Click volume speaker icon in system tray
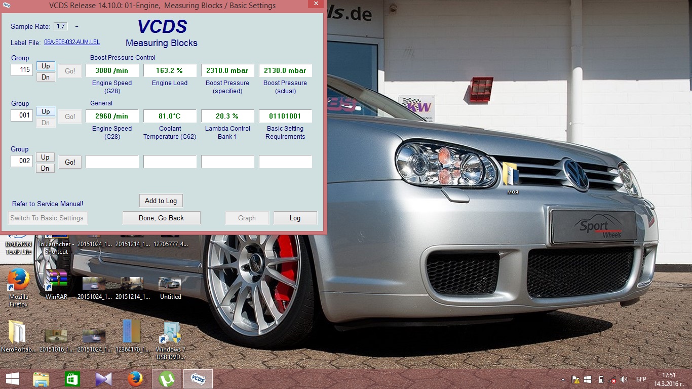This screenshot has width=692, height=389. [624, 379]
